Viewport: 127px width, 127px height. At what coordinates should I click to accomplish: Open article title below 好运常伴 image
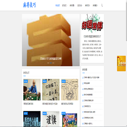click(92, 37)
